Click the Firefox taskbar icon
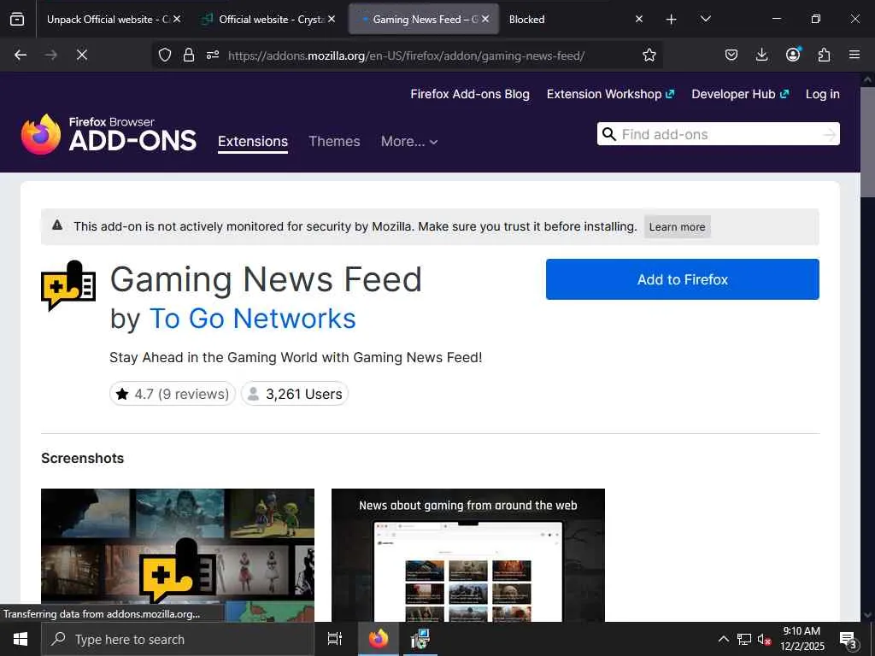The width and height of the screenshot is (875, 656). pos(379,639)
